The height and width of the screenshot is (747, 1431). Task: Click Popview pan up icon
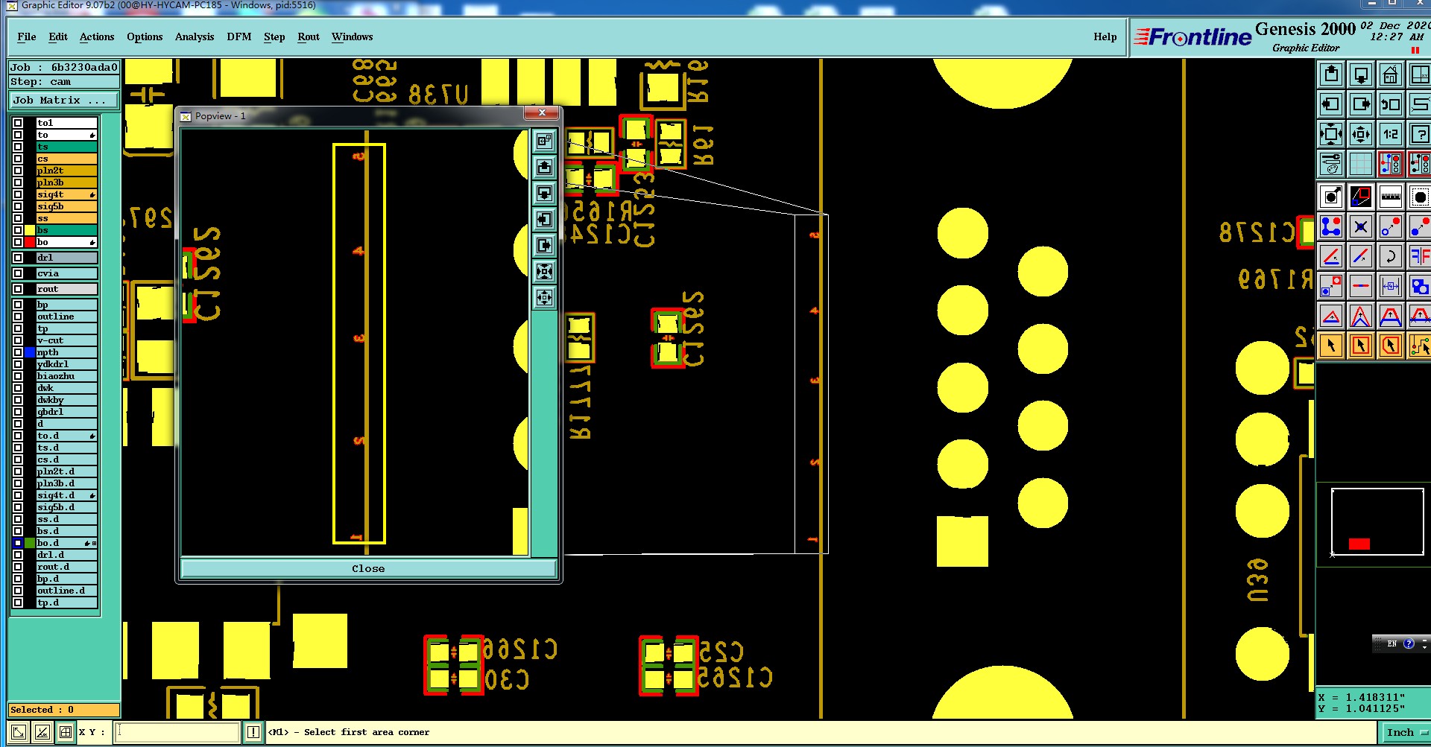coord(545,167)
